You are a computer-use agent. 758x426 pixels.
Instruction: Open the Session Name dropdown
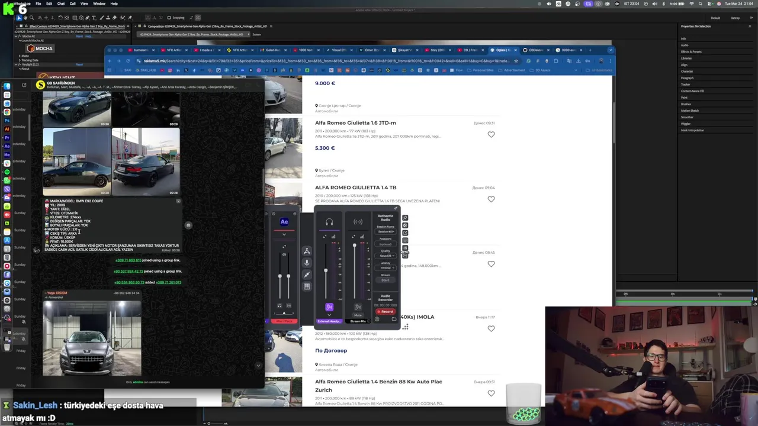pos(386,231)
